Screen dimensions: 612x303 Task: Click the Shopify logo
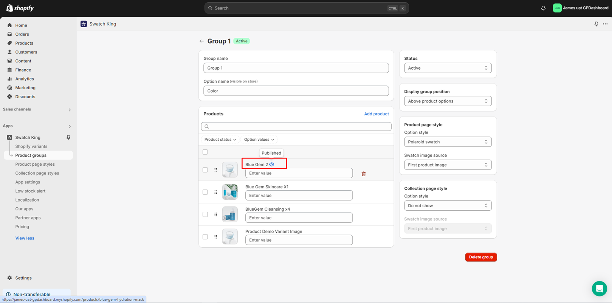click(20, 8)
